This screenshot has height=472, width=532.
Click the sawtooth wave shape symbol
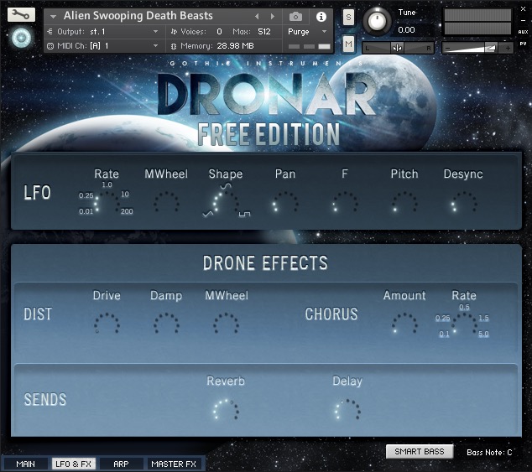tap(207, 214)
